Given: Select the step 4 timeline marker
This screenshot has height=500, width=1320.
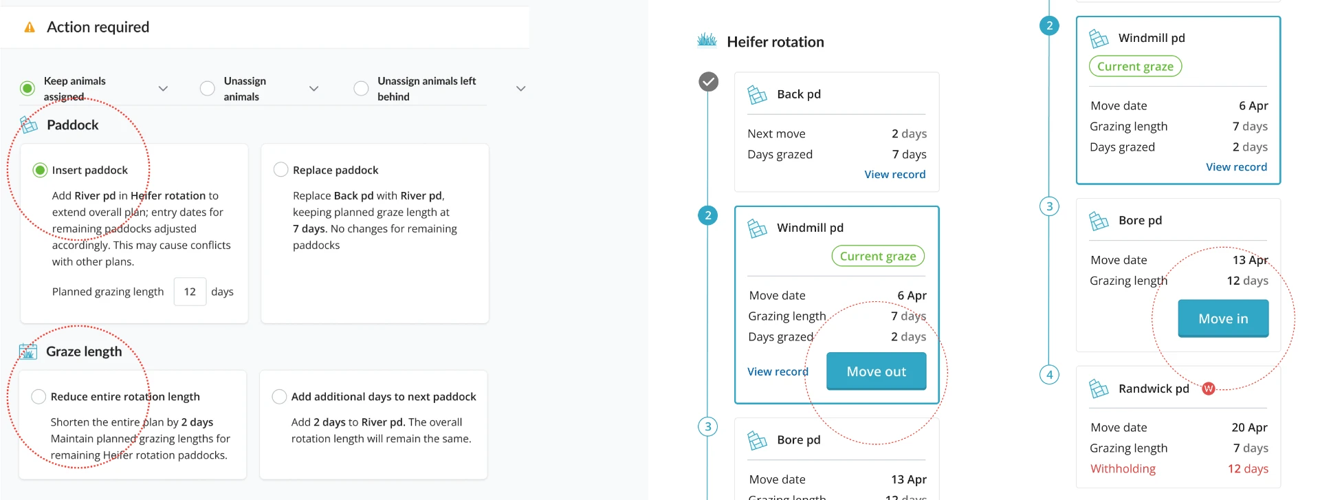Looking at the screenshot, I should point(1049,375).
